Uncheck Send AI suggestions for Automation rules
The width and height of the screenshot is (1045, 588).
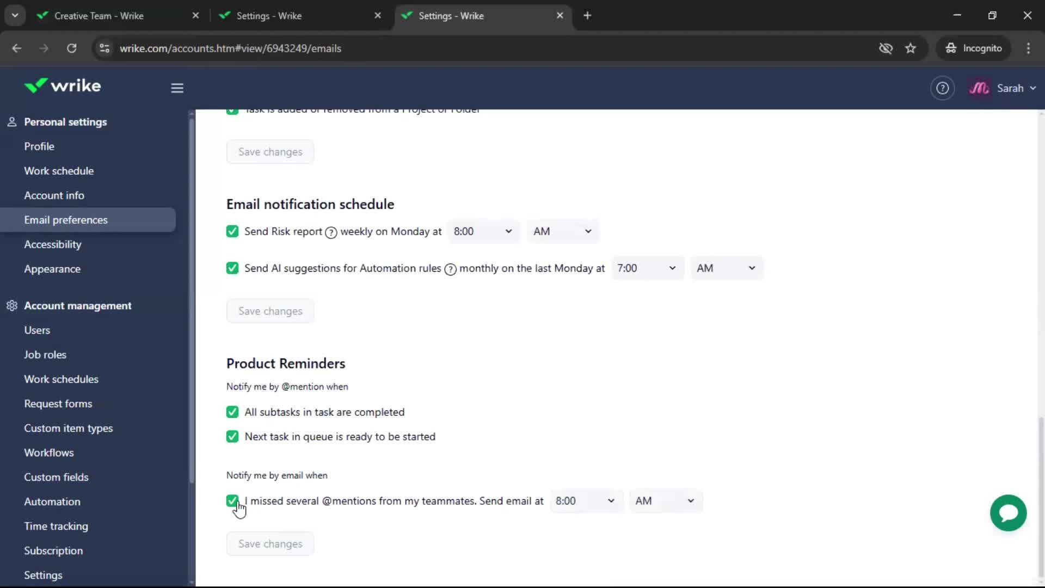[232, 268]
